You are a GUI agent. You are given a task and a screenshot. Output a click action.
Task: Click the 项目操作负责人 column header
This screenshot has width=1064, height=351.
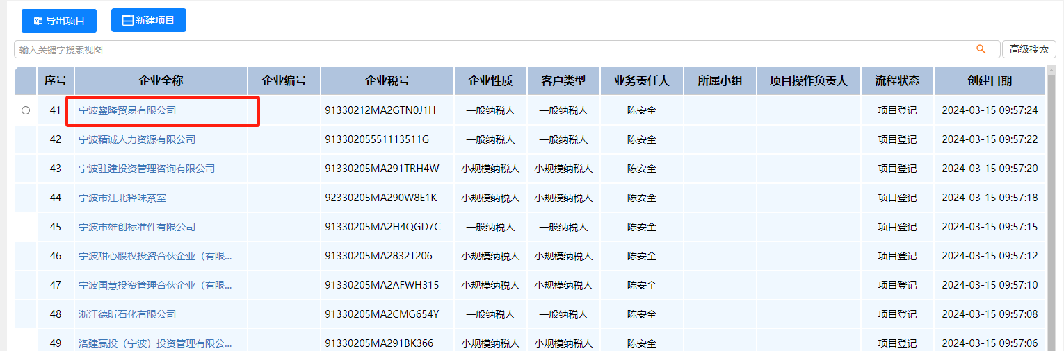[809, 80]
